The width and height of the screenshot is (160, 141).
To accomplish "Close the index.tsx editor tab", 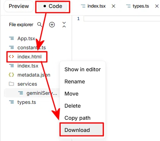I will [x=113, y=6].
